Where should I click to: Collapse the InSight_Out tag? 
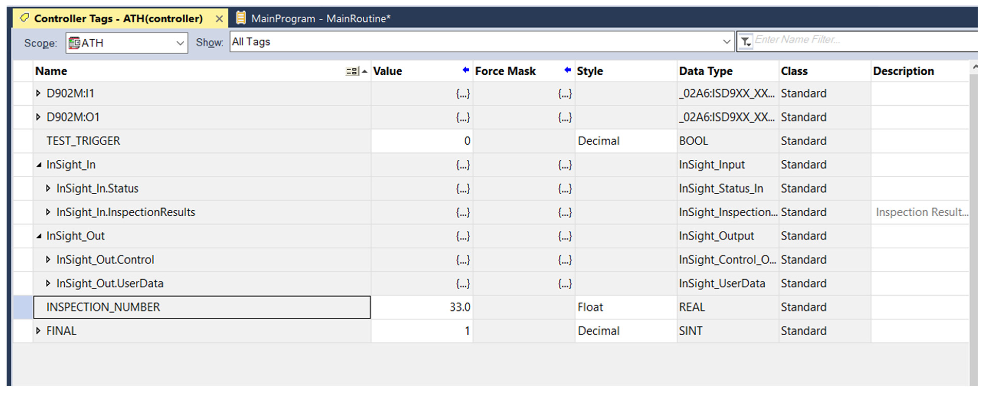39,236
